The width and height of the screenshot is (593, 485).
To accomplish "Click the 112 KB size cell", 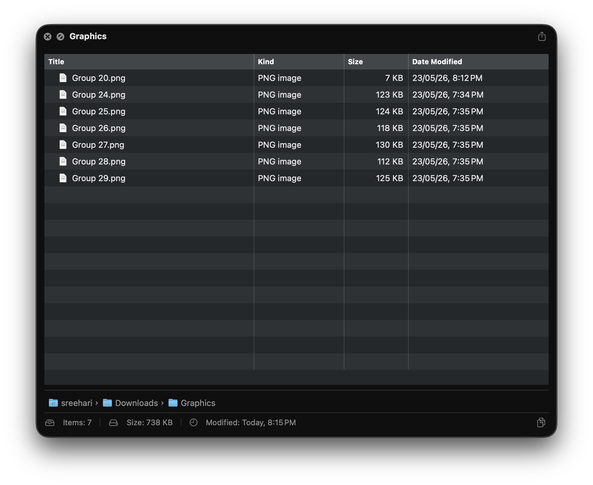I will 390,161.
